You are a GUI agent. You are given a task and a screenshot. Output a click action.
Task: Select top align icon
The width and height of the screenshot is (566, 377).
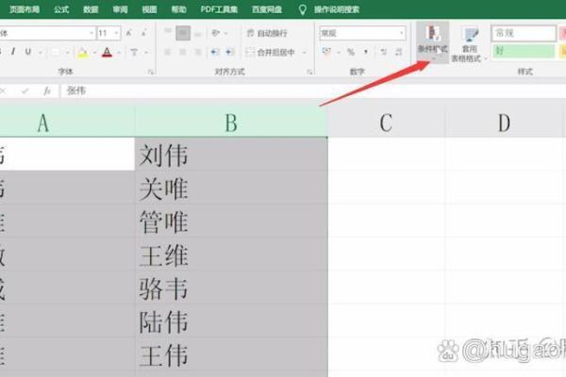tap(168, 33)
